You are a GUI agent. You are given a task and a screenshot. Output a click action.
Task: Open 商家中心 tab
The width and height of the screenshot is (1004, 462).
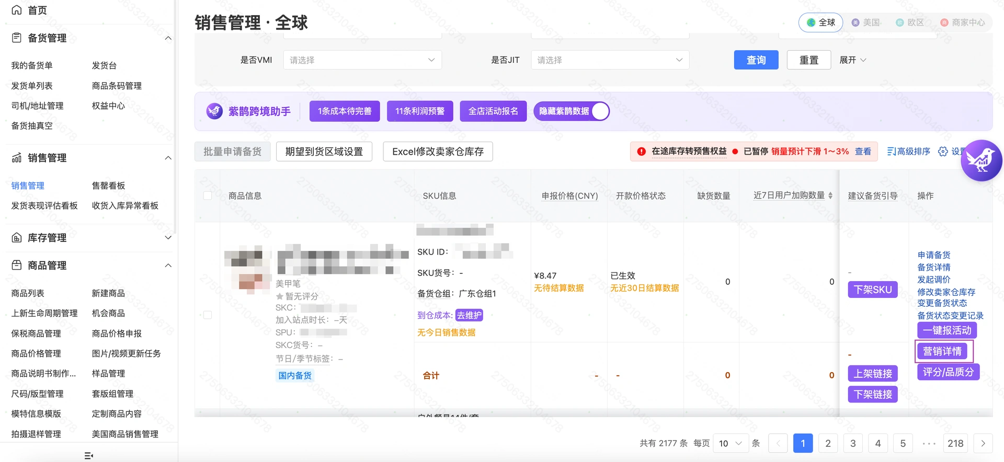(x=963, y=22)
